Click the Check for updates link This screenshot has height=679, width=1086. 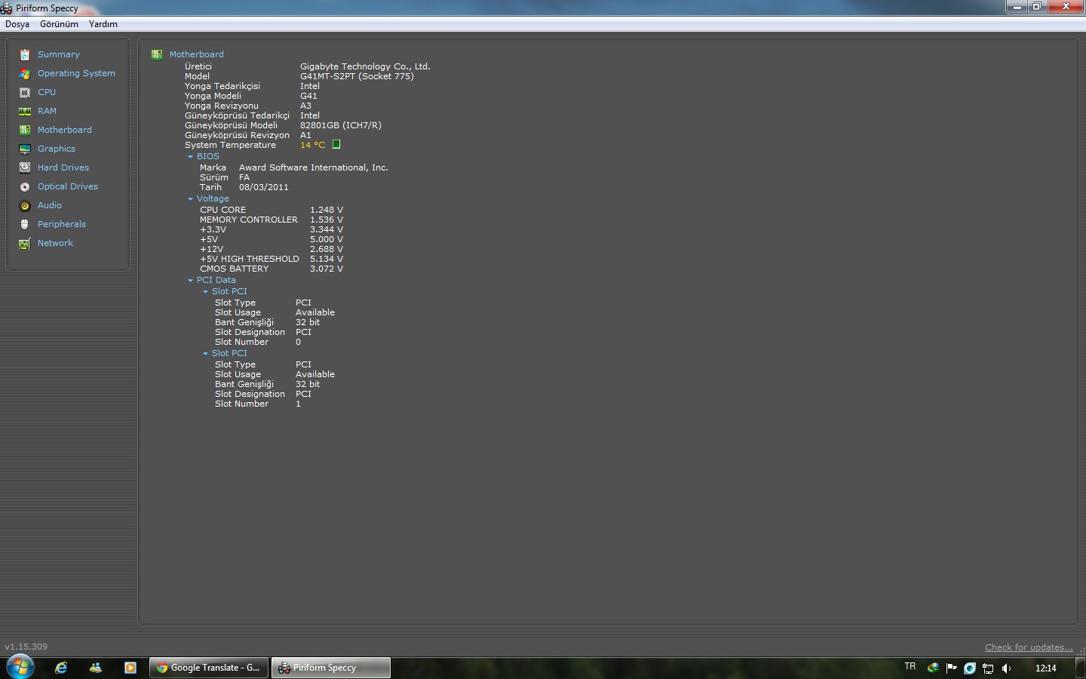pos(1029,647)
